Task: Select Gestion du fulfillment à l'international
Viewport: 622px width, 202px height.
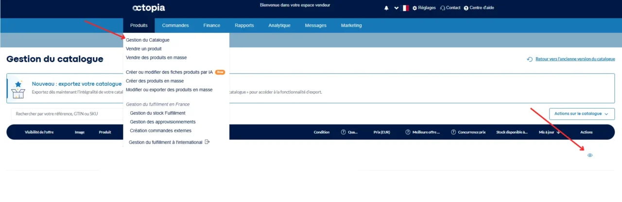Action: pyautogui.click(x=166, y=142)
